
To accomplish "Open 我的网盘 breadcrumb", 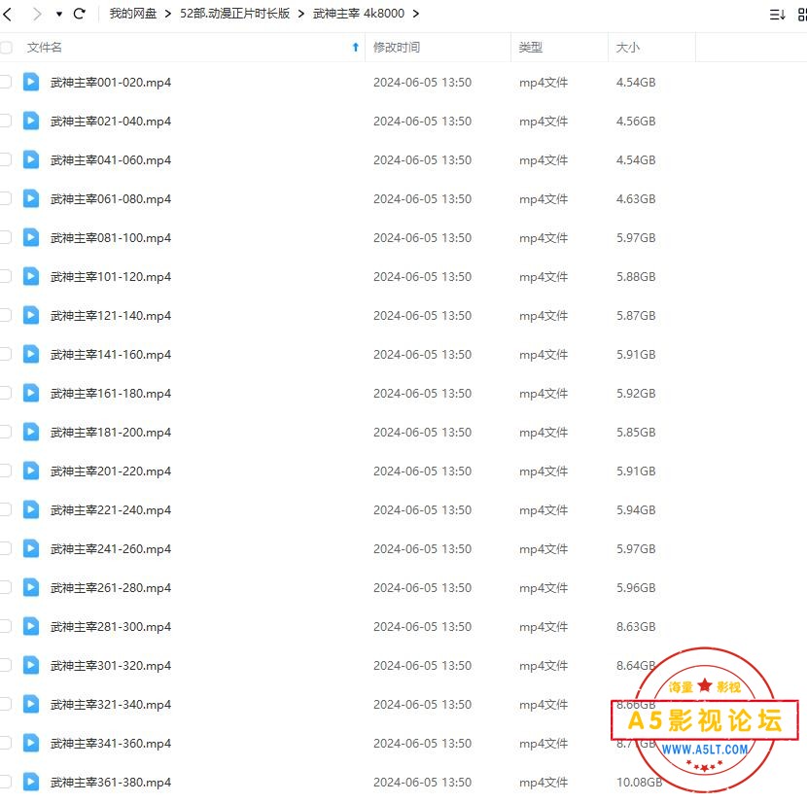I will click(133, 14).
